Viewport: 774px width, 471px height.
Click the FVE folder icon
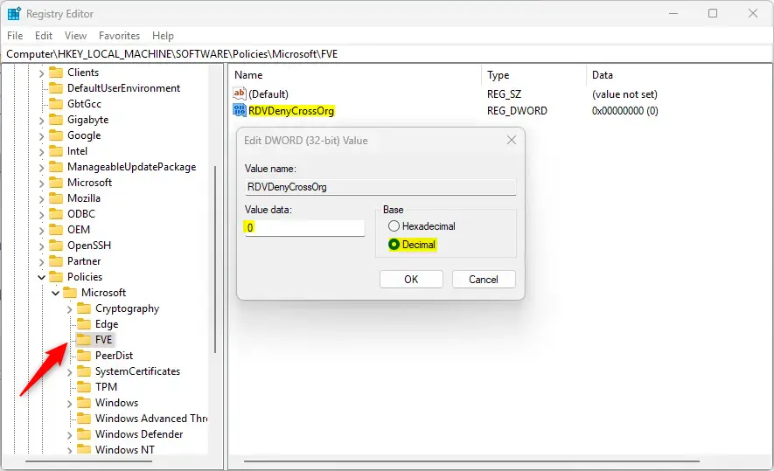(x=84, y=340)
